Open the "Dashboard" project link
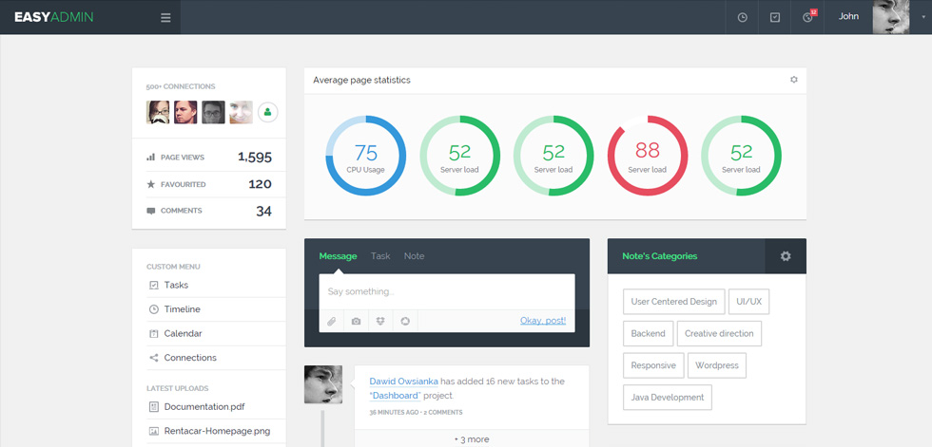The width and height of the screenshot is (932, 447). (396, 396)
